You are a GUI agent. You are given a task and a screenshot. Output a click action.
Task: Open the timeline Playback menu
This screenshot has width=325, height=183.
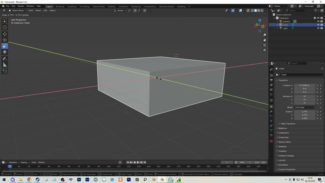14,162
